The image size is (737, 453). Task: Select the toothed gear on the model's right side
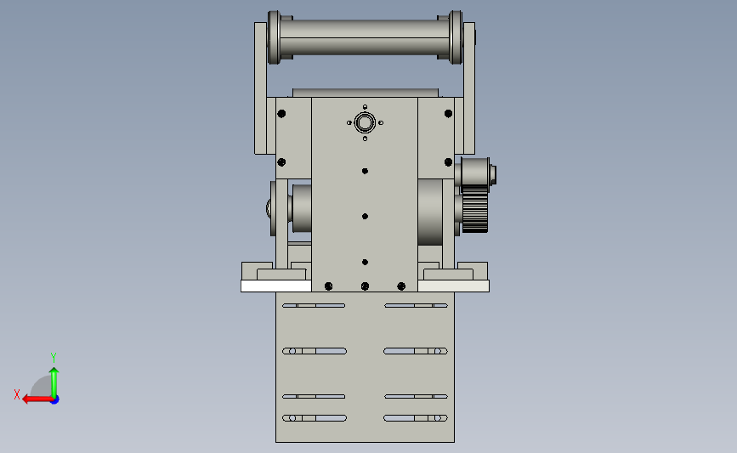click(x=474, y=209)
